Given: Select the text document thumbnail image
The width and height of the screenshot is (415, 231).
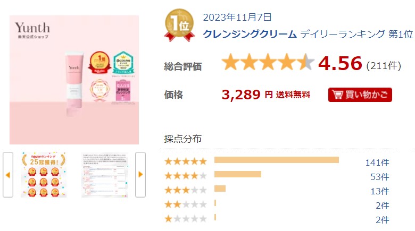Looking at the screenshot, I should pos(105,175).
